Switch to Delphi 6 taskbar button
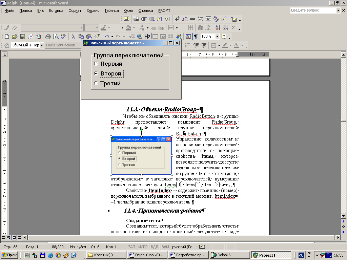The image size is (347, 260). pyautogui.click(x=230, y=255)
